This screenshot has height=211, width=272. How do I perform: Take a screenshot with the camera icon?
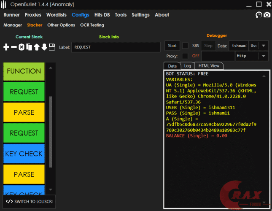(267, 15)
